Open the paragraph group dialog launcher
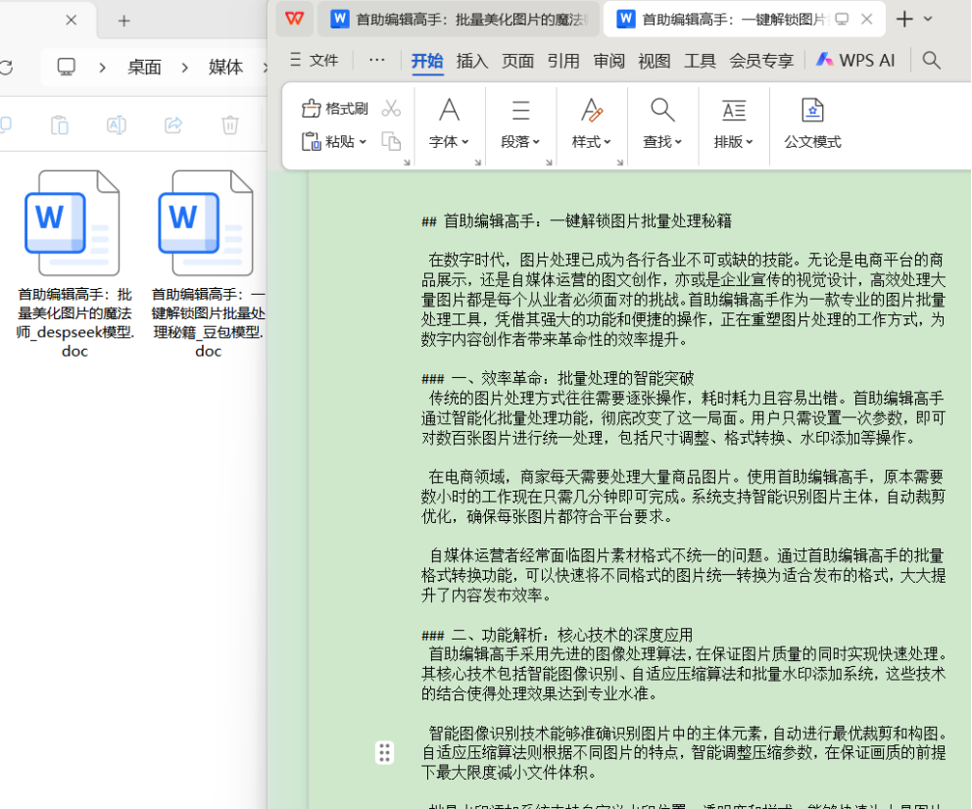972x809 pixels. (x=550, y=163)
